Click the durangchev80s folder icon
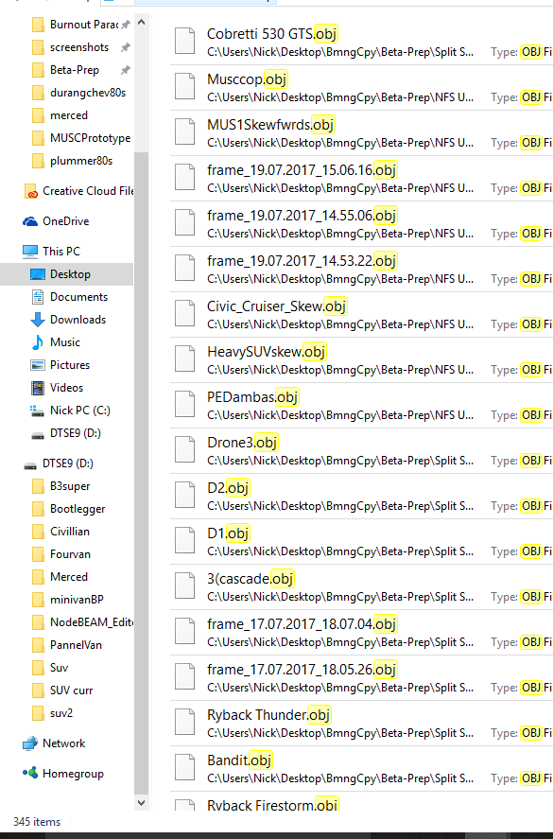The width and height of the screenshot is (553, 839). tap(38, 93)
